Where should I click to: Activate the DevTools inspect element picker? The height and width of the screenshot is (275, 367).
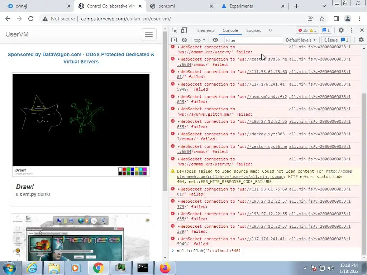pos(174,30)
